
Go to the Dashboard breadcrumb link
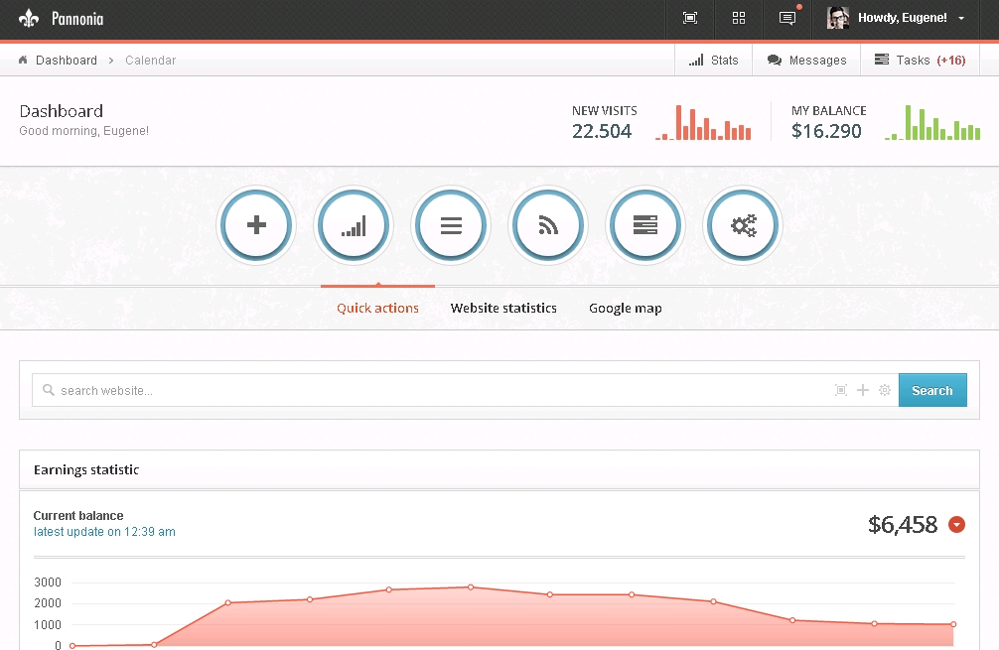pyautogui.click(x=66, y=60)
